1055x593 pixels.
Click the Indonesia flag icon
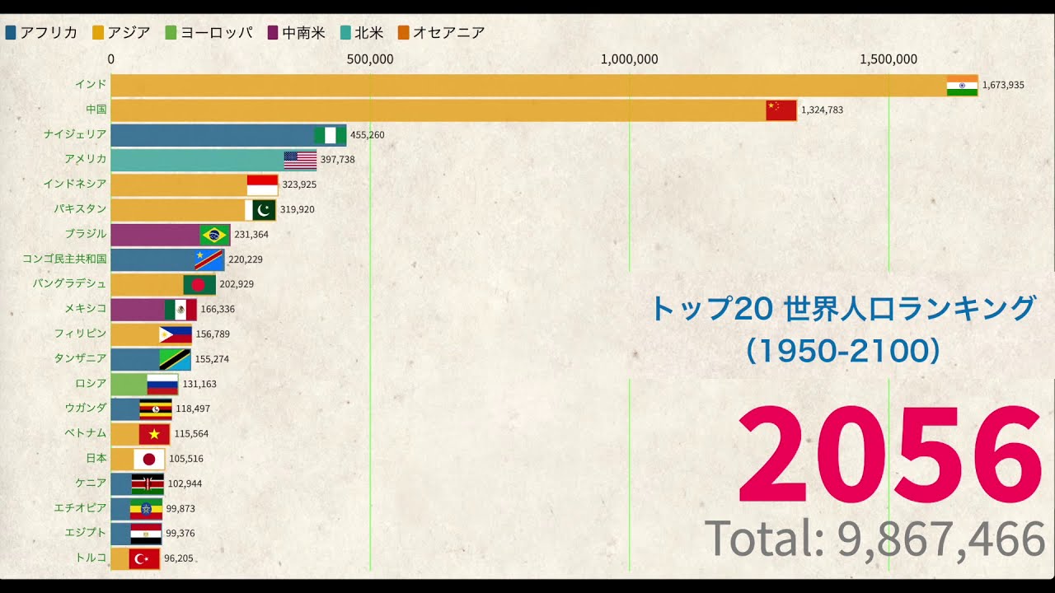[x=263, y=184]
